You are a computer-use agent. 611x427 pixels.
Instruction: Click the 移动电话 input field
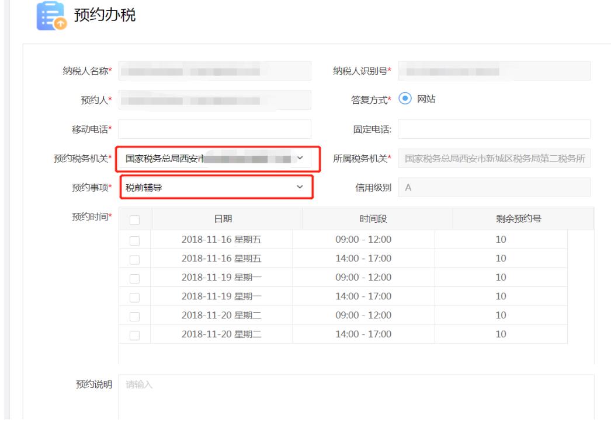[x=215, y=129]
